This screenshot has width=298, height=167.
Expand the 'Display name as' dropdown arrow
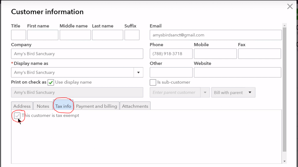coord(138,73)
